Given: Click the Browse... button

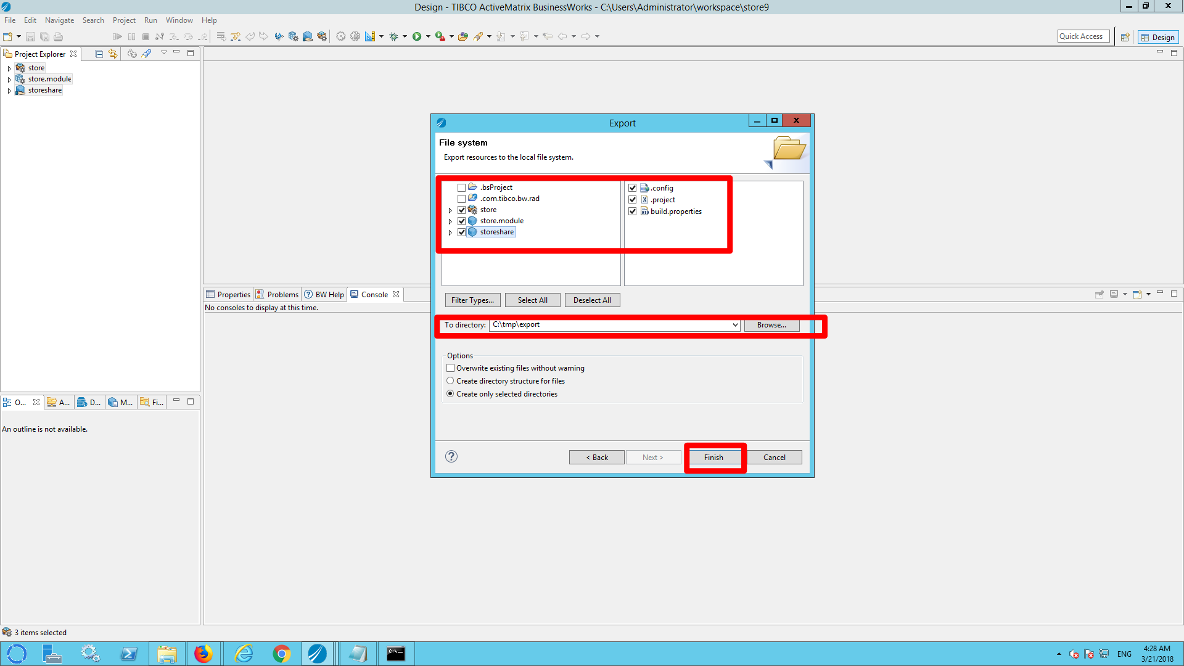Looking at the screenshot, I should point(771,325).
